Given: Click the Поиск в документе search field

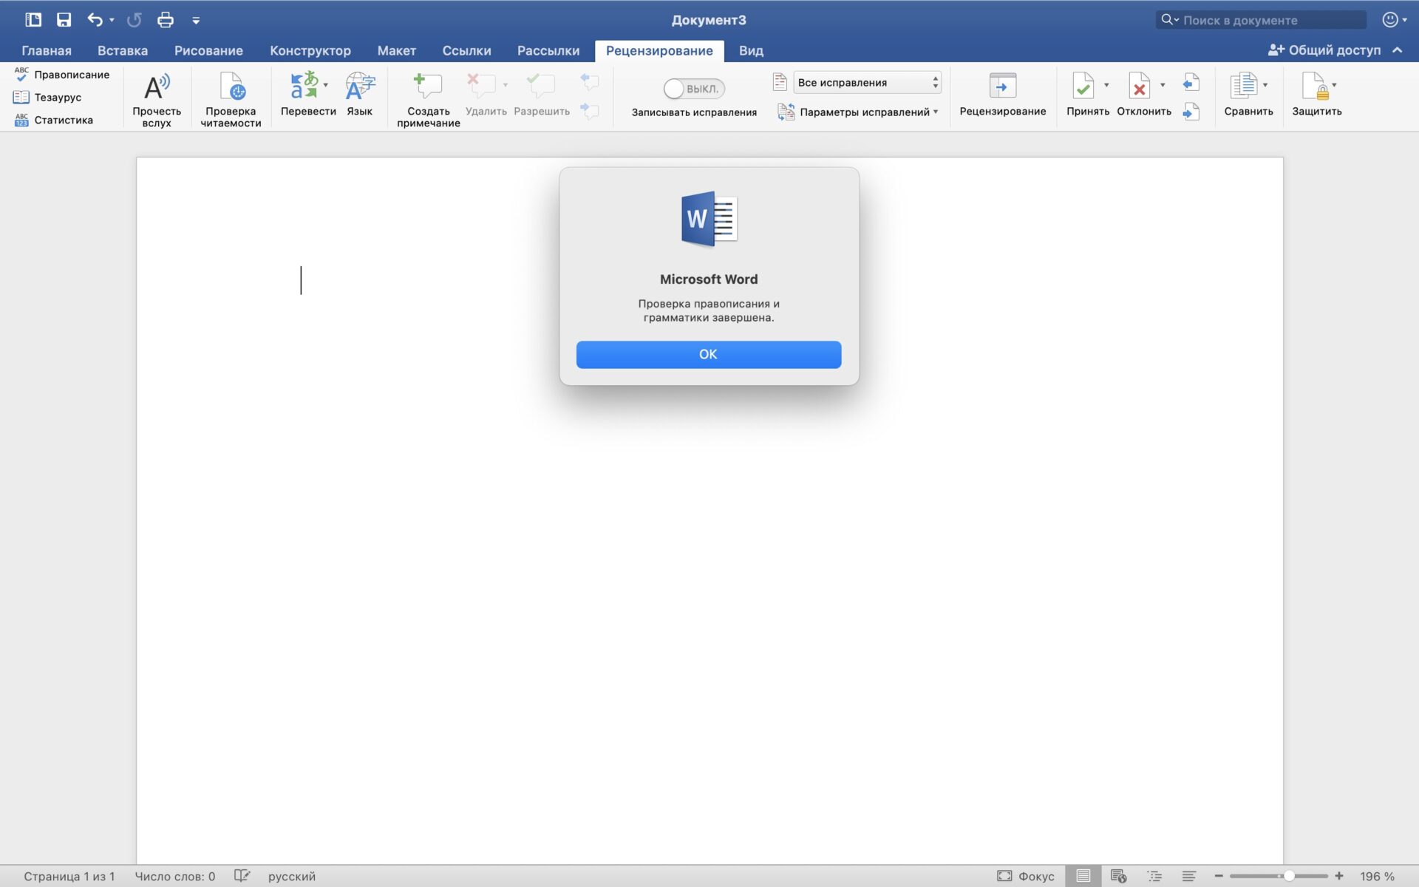Looking at the screenshot, I should click(x=1261, y=20).
